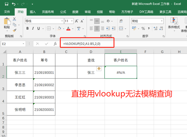Image resolution: width=187 pixels, height=137 pixels.
Task: Open the 常规 number format dropdown
Action: point(162,21)
